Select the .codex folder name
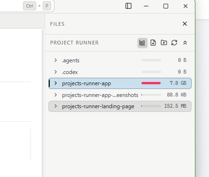The image size is (209, 177). pos(70,72)
